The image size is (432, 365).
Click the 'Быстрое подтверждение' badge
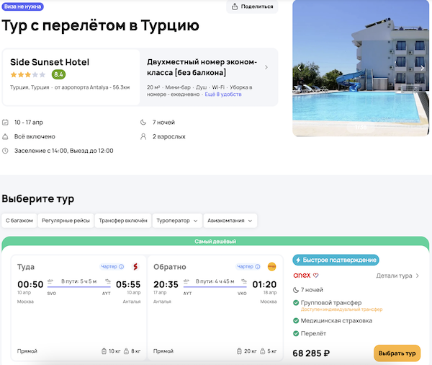click(x=336, y=260)
